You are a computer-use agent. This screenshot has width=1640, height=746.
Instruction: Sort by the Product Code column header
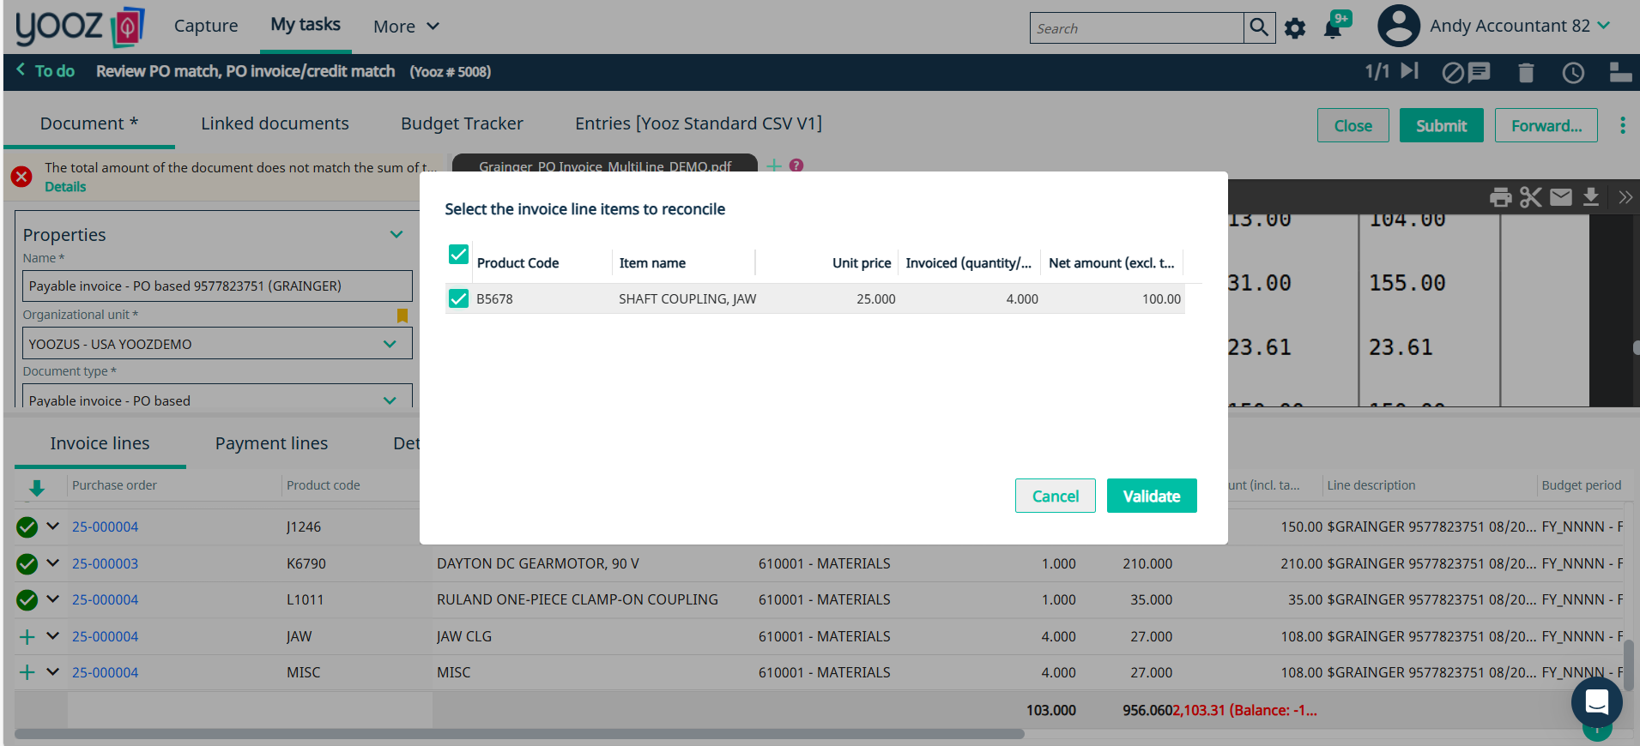tap(517, 263)
